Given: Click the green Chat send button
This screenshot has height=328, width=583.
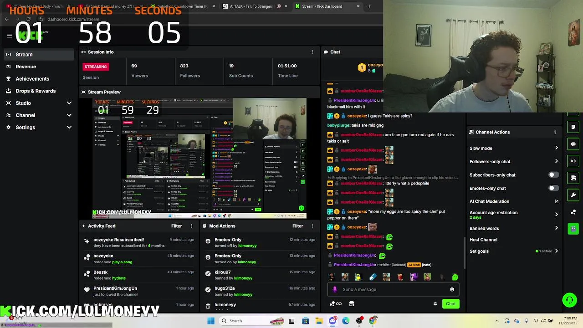Looking at the screenshot, I should coord(450,304).
